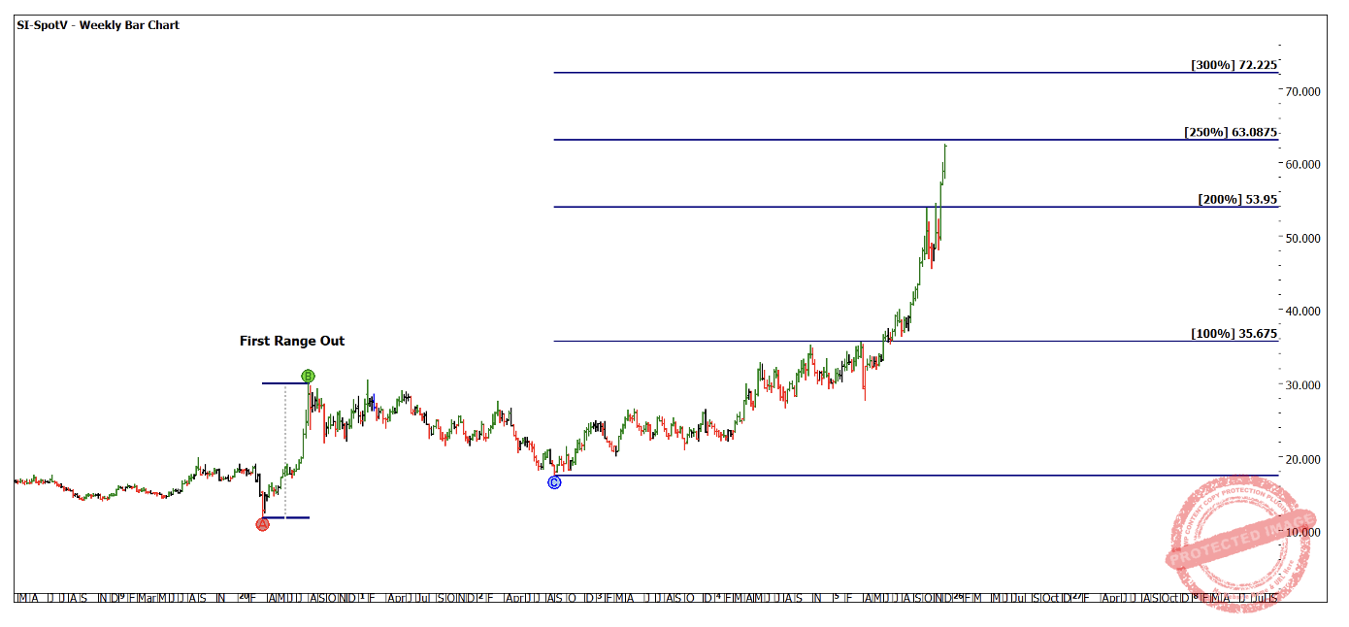Screen dimensions: 1349x627
Task: Click the 20.000 price axis label
Action: 1303,459
